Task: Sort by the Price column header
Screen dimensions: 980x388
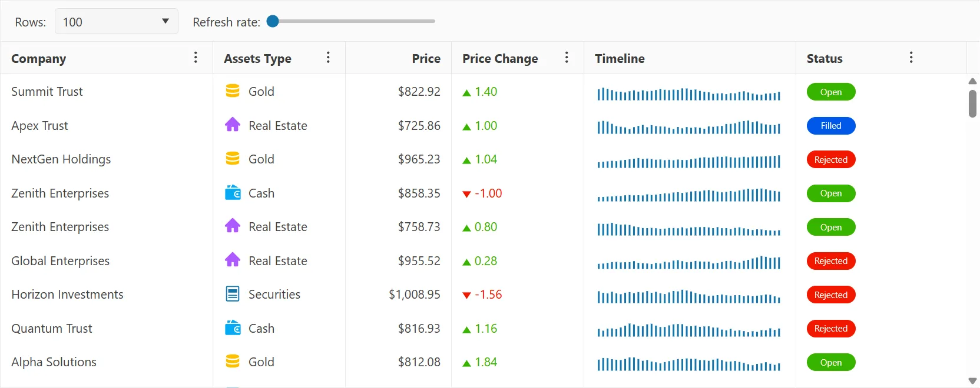Action: (x=426, y=59)
